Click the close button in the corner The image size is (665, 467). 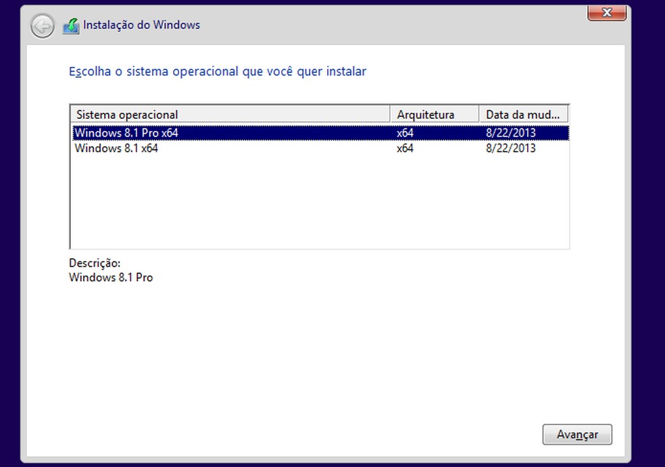[606, 12]
